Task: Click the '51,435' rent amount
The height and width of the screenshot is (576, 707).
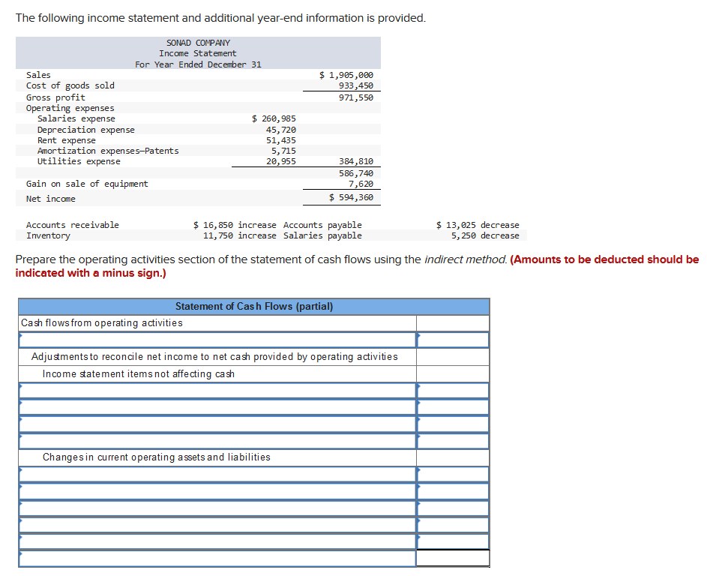Action: tap(281, 140)
